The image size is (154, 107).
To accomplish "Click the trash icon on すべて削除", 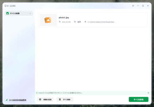I will pos(60,100).
